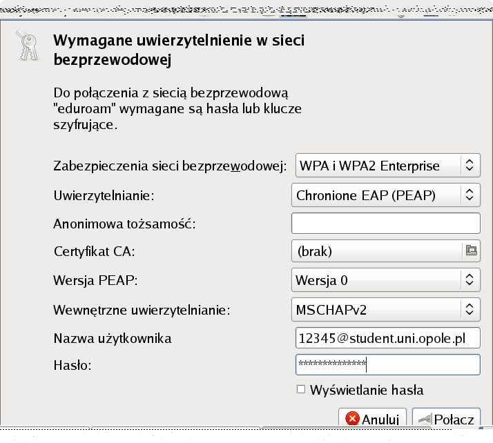Enable the Wyświetlanie hasła checkbox

(301, 390)
